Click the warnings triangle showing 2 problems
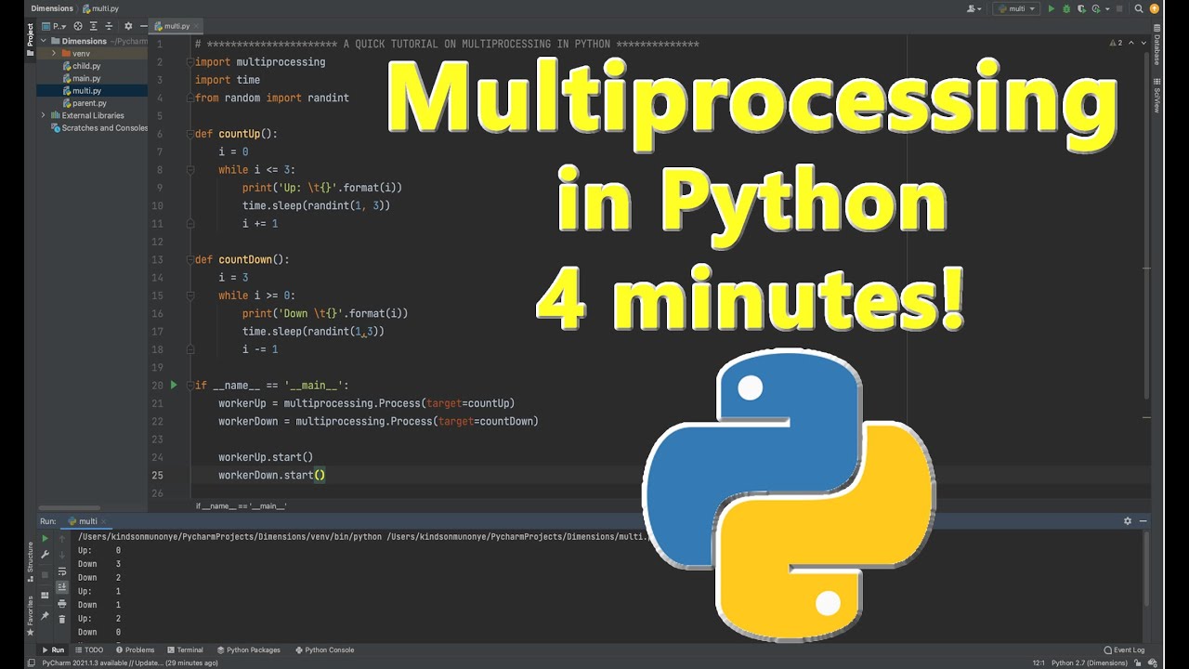The height and width of the screenshot is (669, 1189). click(x=1116, y=43)
